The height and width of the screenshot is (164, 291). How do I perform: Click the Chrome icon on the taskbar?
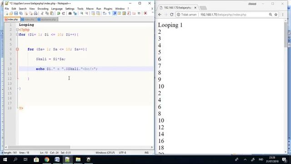tap(47, 159)
